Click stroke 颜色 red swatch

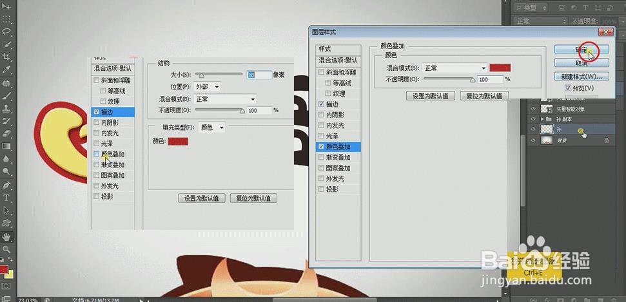coord(178,141)
